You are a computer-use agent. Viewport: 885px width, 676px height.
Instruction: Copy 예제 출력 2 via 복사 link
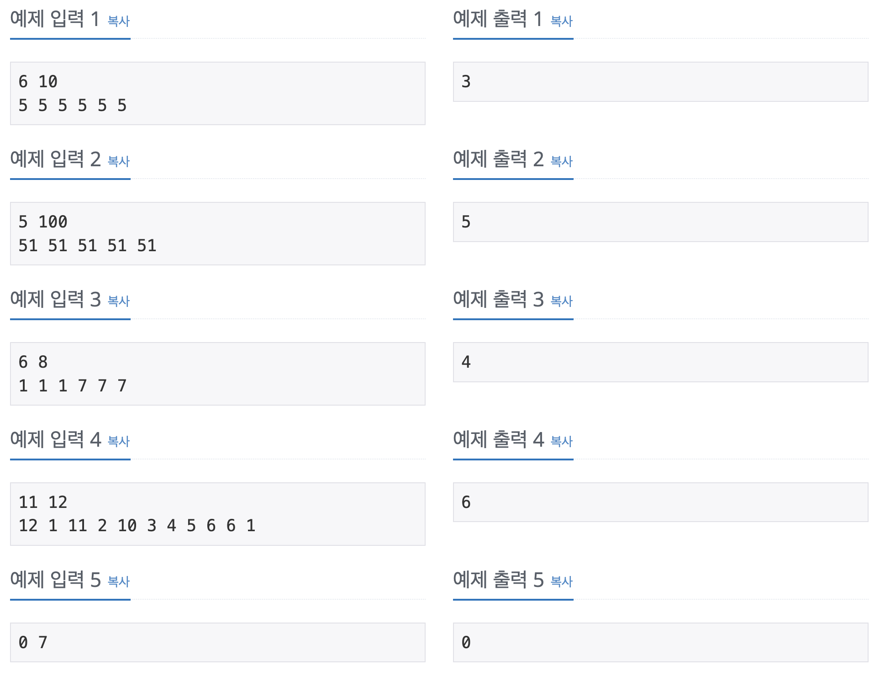pyautogui.click(x=561, y=161)
